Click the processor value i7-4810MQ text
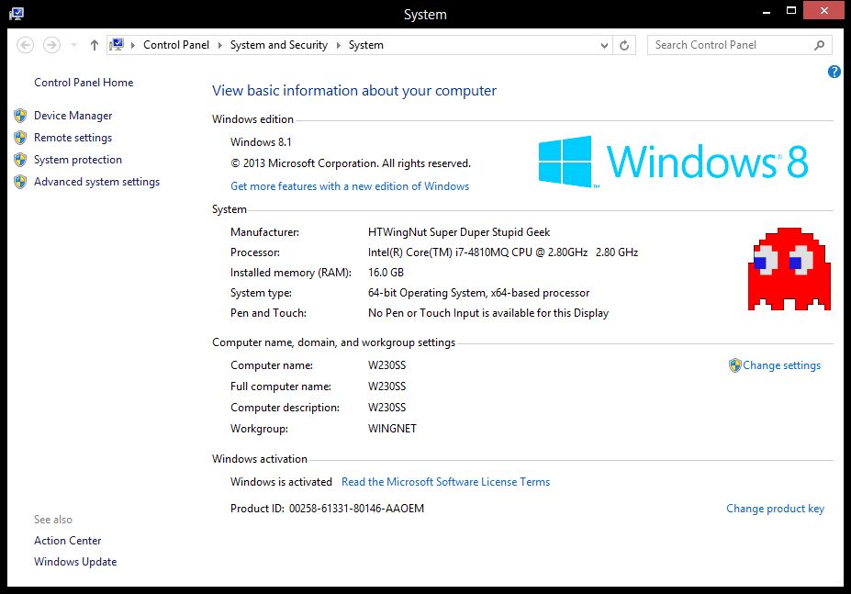The image size is (851, 594). point(503,252)
